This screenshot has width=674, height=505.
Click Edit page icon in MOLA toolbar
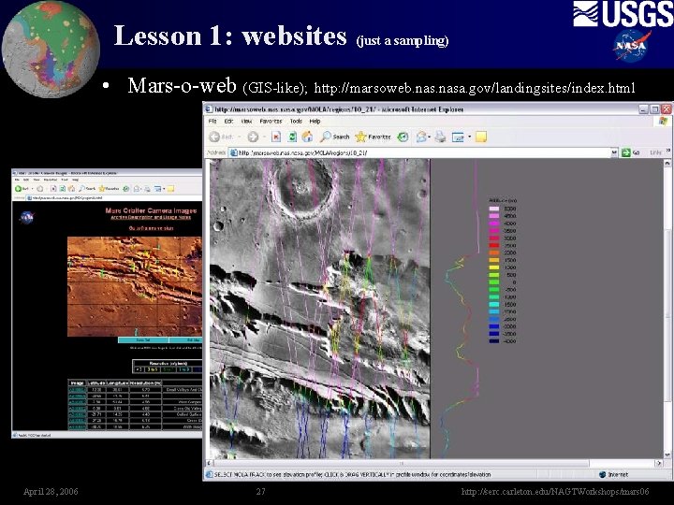point(458,137)
